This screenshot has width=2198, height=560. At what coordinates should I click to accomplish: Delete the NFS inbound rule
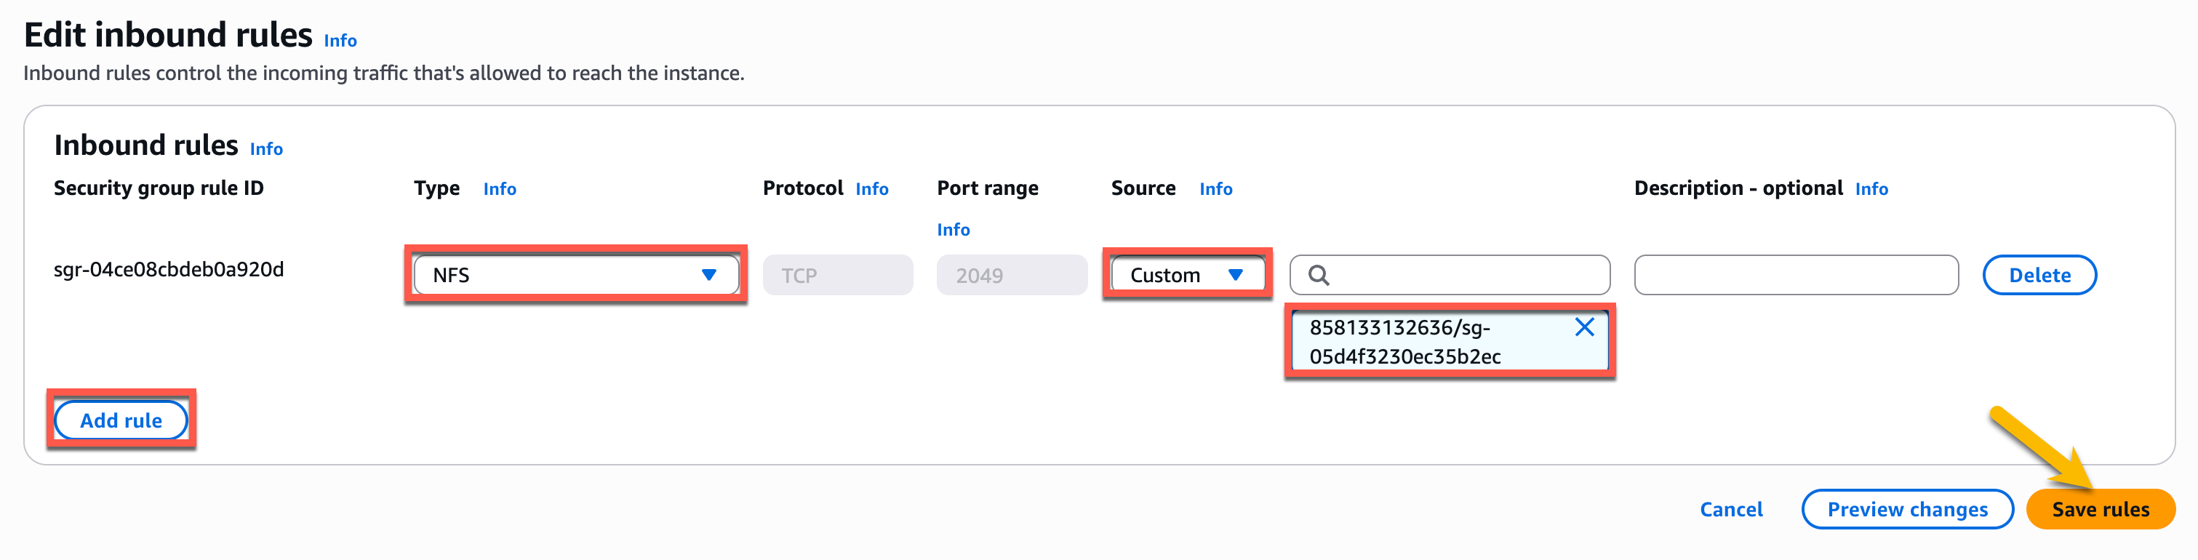[x=2039, y=275]
